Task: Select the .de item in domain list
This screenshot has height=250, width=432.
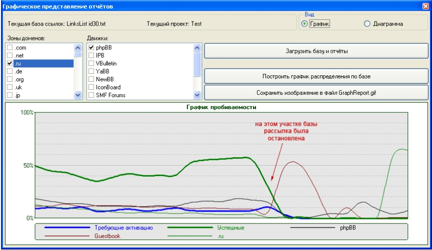Action: 18,71
